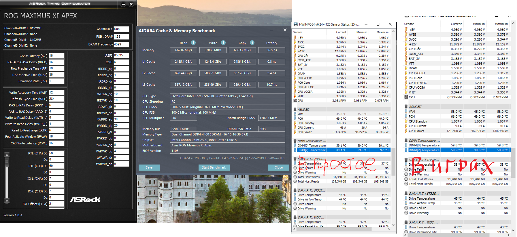Click the tWRRD_sg value field
The image size is (517, 237).
pyautogui.click(x=121, y=119)
